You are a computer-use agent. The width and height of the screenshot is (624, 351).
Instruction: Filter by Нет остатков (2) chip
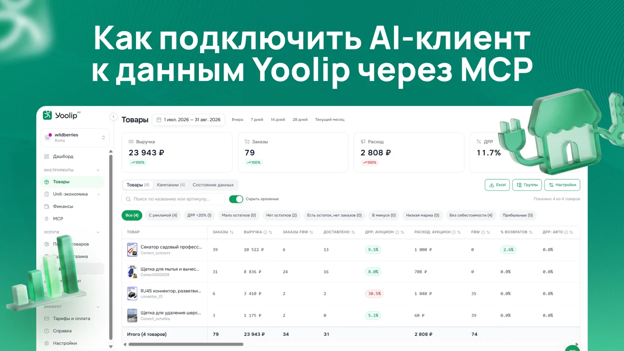[x=281, y=215]
